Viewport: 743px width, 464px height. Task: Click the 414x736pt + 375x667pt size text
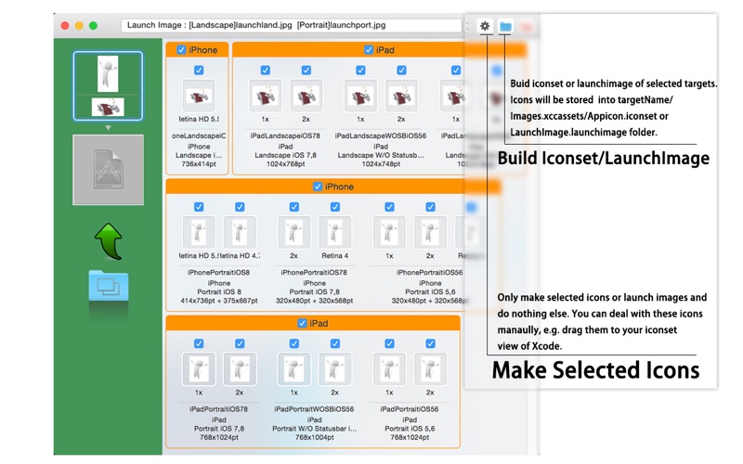(219, 301)
